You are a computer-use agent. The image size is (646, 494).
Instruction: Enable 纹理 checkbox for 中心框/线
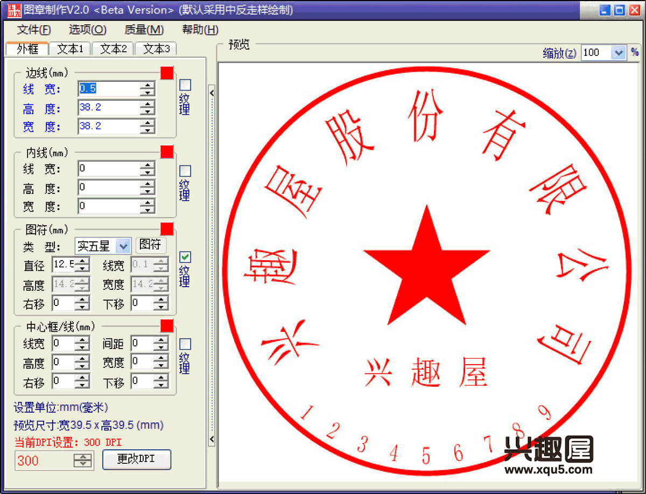pyautogui.click(x=185, y=344)
